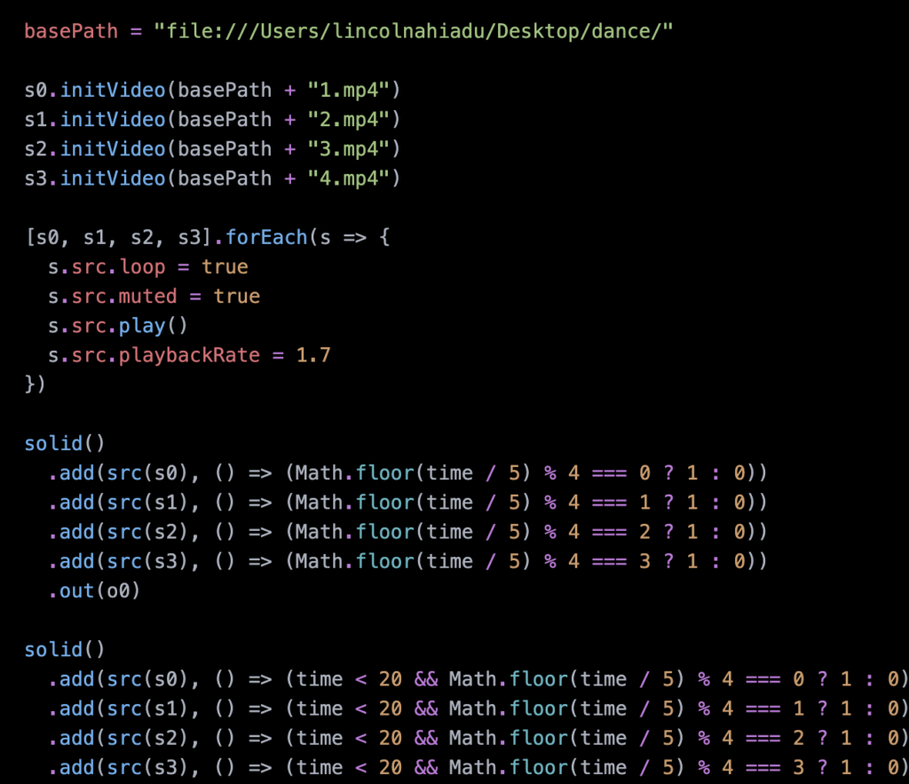
Task: Click initVideo on the s3 line
Action: tap(112, 178)
